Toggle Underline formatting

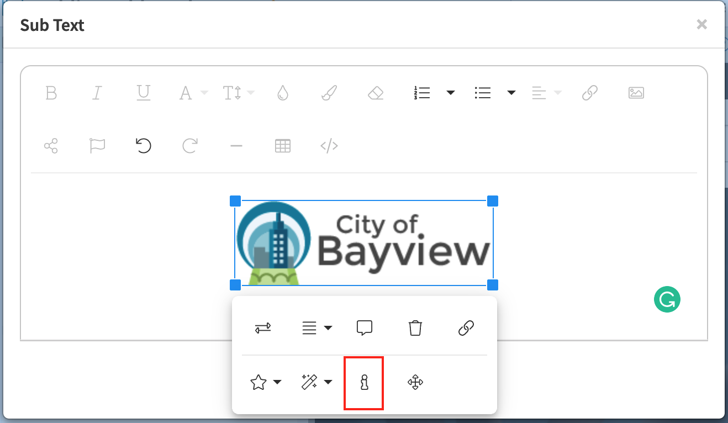(x=144, y=93)
